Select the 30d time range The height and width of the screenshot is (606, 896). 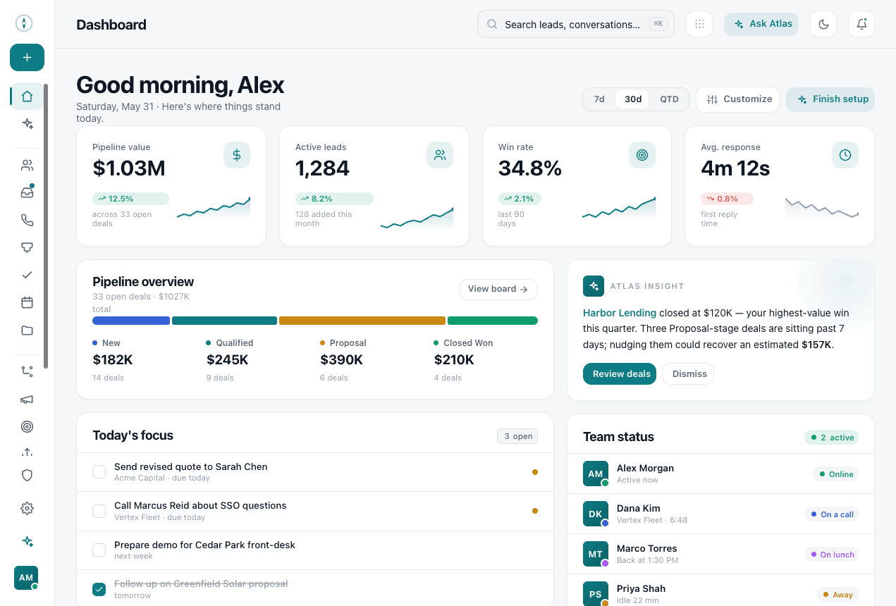pos(633,99)
